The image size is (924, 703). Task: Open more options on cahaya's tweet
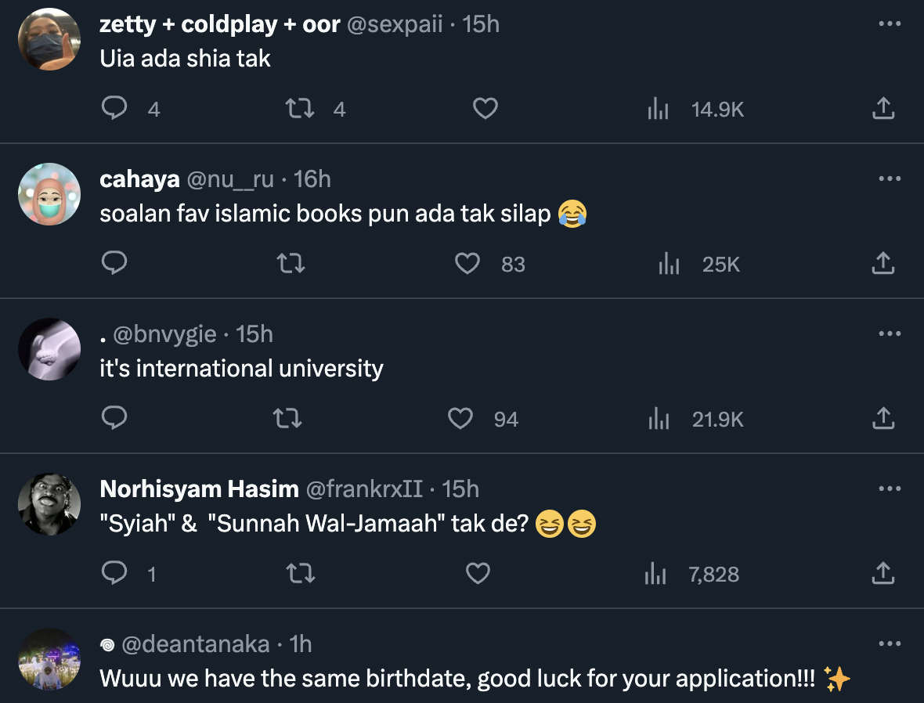(x=890, y=179)
